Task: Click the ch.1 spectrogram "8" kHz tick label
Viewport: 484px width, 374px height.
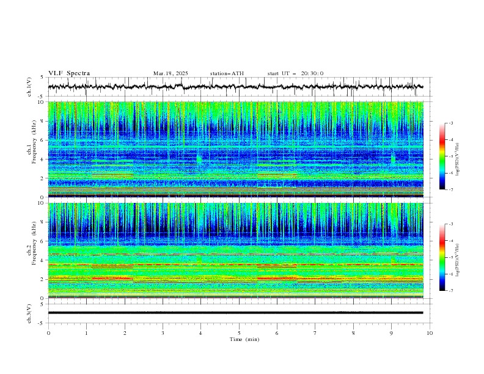Action: [x=43, y=121]
